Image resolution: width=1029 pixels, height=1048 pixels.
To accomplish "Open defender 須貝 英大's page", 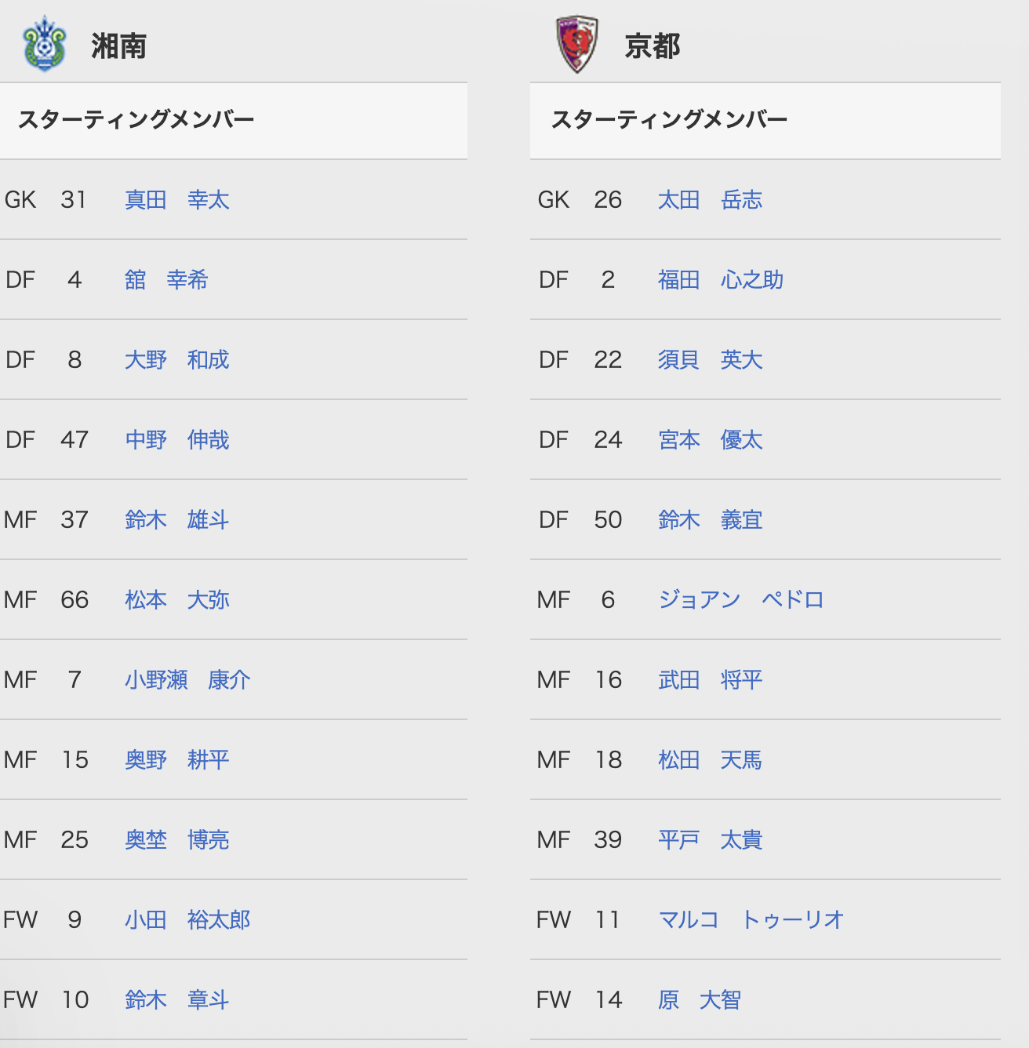I will point(710,360).
